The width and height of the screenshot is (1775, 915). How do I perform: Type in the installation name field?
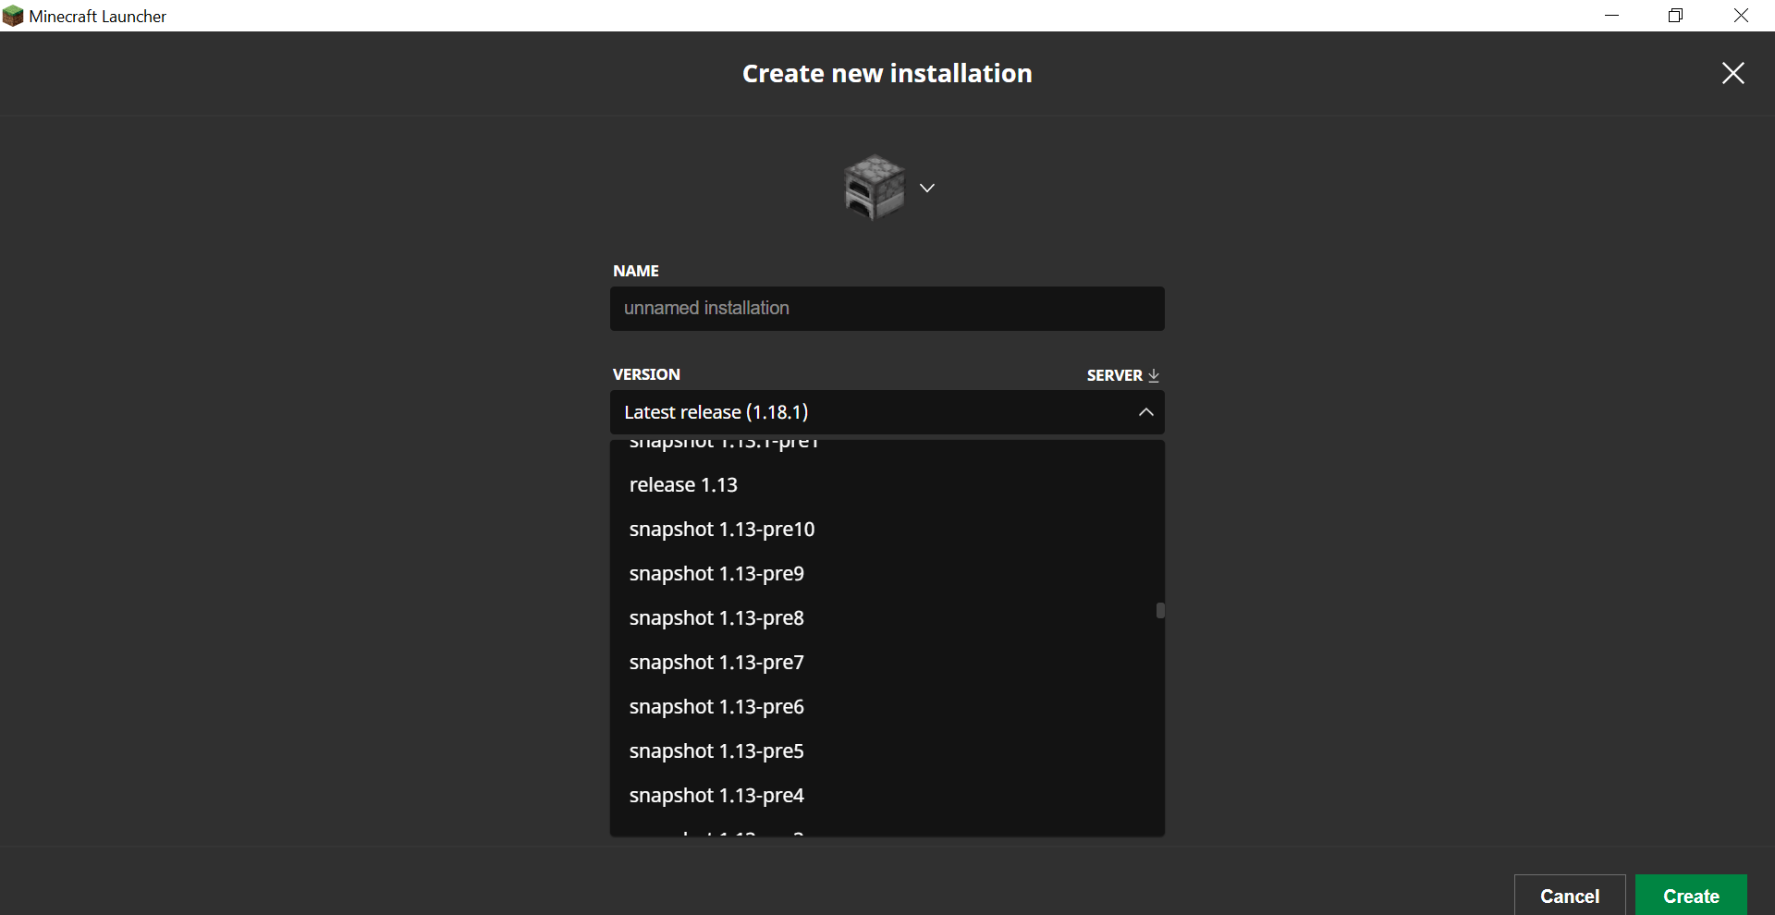click(x=887, y=309)
